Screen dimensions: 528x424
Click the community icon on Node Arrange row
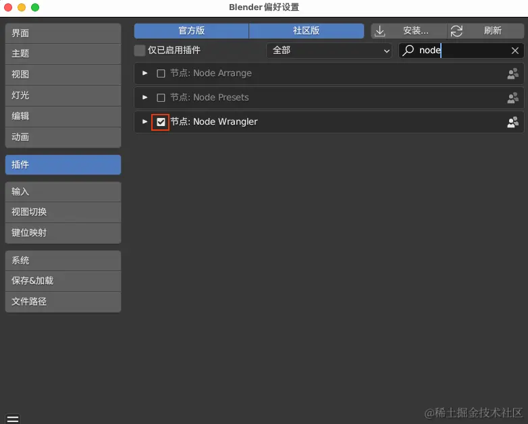[512, 73]
